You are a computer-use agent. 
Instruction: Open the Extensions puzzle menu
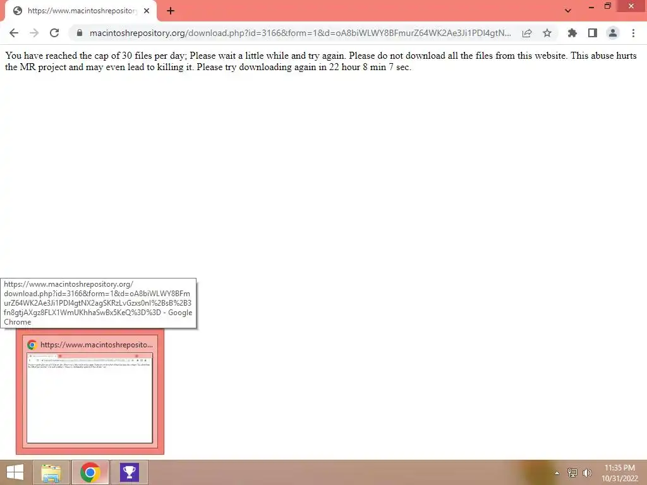point(572,33)
